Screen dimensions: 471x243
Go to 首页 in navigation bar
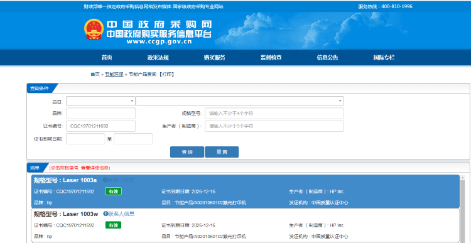(x=107, y=58)
